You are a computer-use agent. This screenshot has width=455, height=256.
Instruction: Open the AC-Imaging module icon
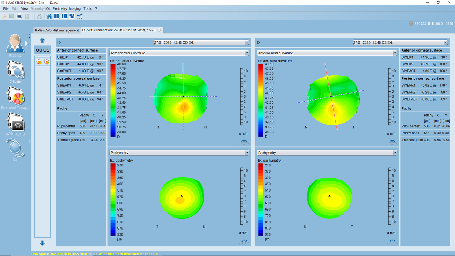tap(15, 123)
